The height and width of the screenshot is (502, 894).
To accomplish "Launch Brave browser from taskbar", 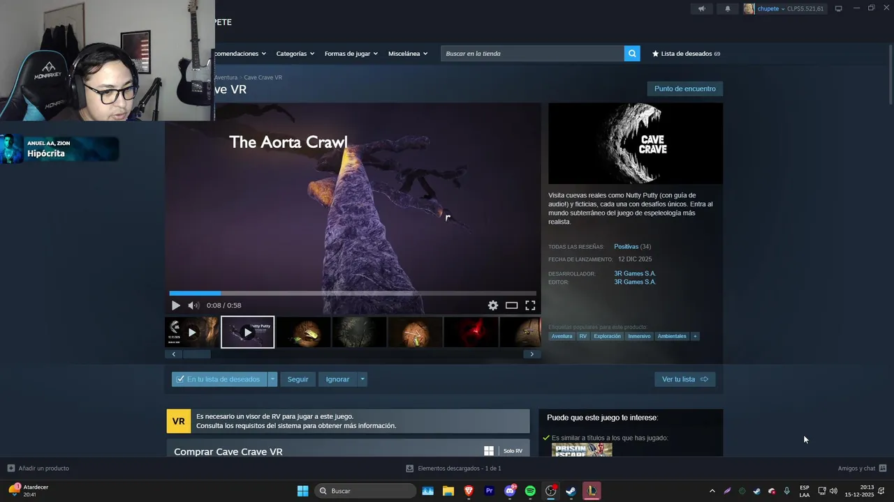I will (x=469, y=491).
